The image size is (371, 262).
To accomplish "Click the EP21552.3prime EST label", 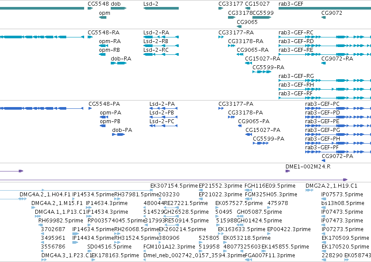I will click(x=221, y=186).
